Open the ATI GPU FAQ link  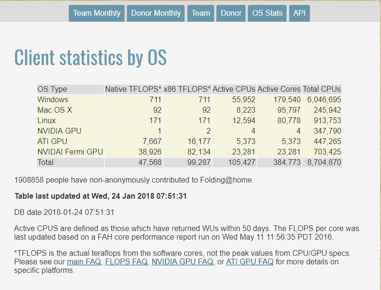(250, 262)
